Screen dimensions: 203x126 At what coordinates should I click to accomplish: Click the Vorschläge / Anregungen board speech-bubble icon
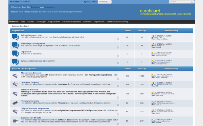click(x=15, y=45)
